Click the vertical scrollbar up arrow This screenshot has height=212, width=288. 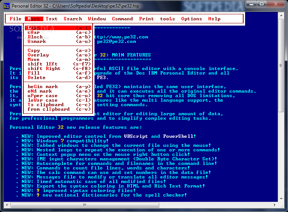click(281, 15)
